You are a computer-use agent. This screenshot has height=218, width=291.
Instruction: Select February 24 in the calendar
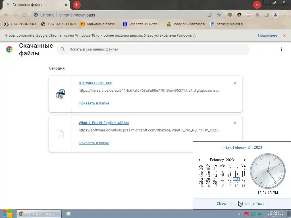coord(236,179)
